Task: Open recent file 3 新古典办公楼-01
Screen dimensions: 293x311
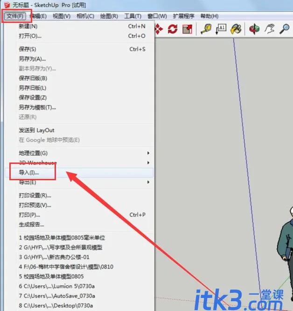Action: (79, 257)
